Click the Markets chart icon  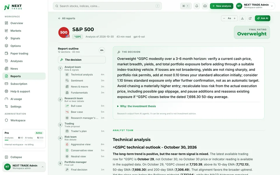point(6,31)
